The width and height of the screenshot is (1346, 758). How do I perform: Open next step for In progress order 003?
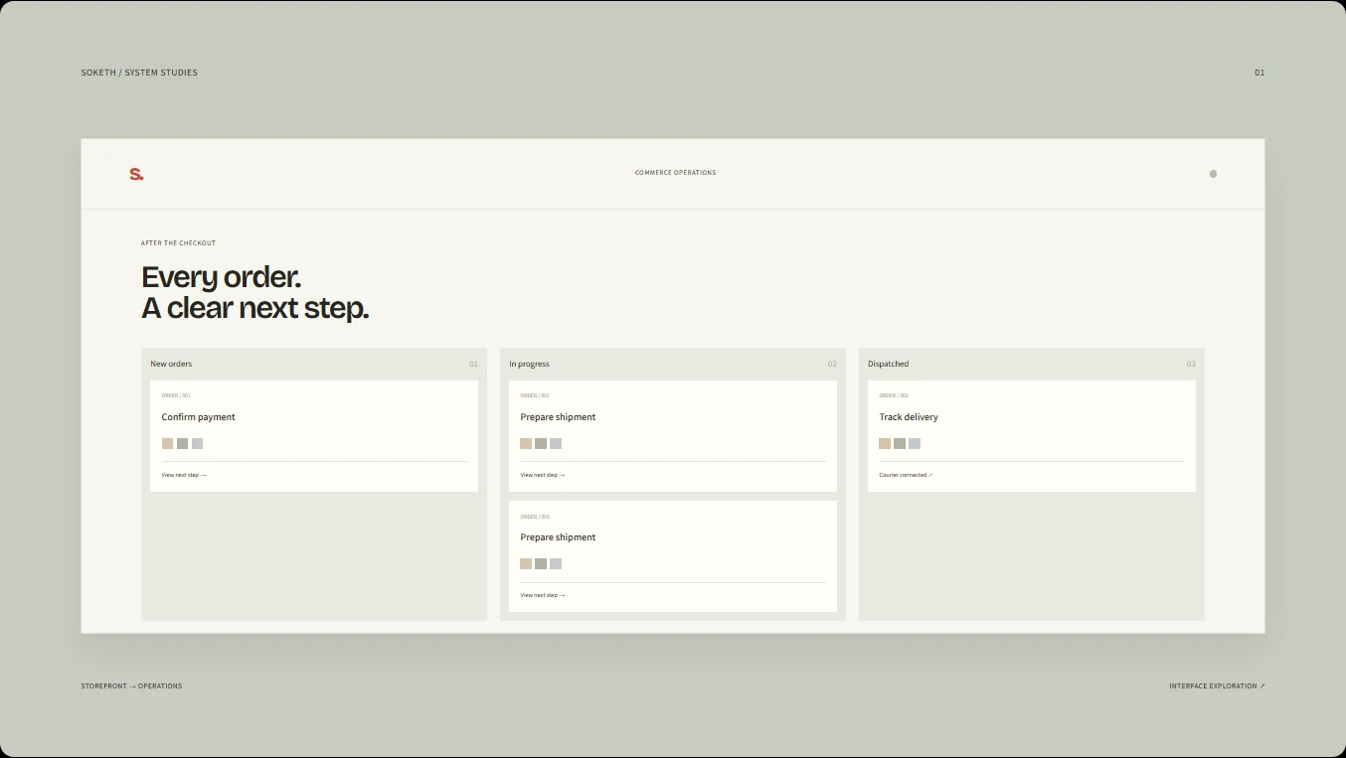point(543,595)
